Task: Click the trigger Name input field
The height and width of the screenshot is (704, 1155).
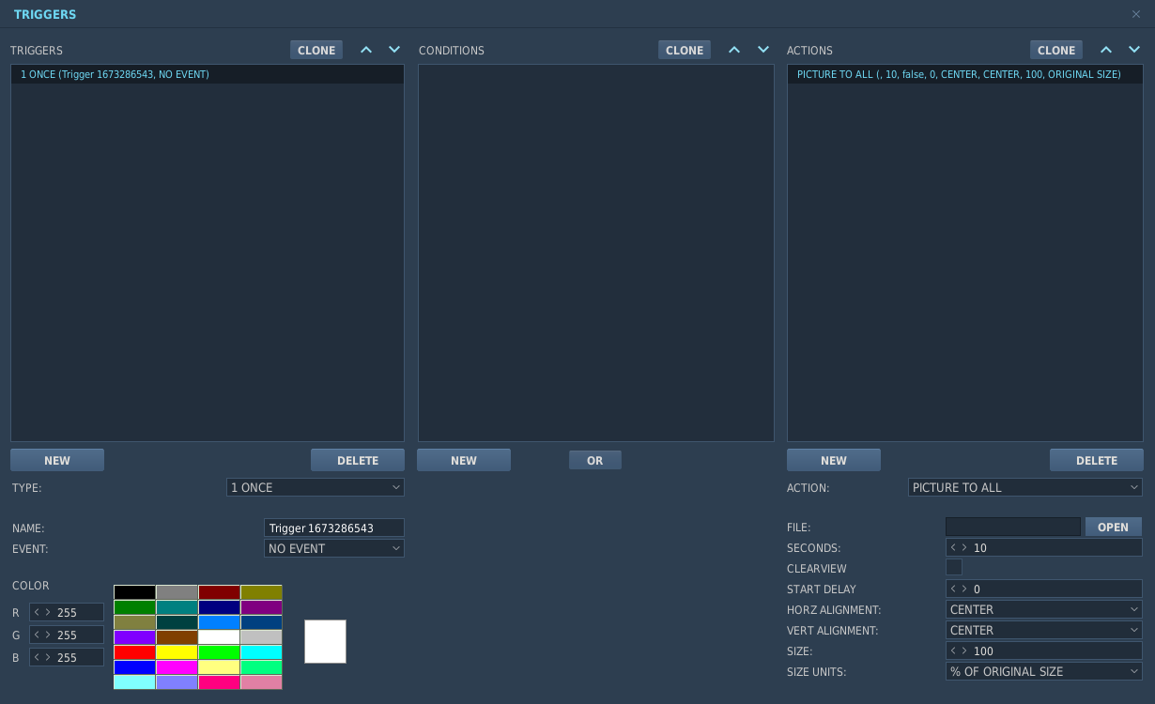Action: point(334,528)
